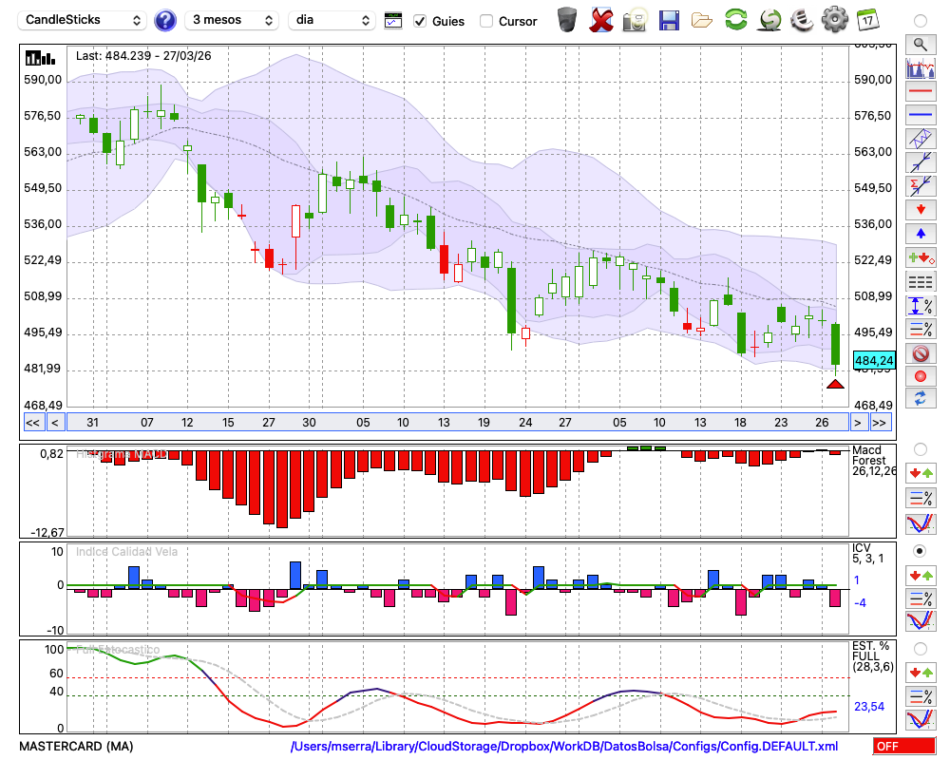Click the date timeline scrollbar

456,423
